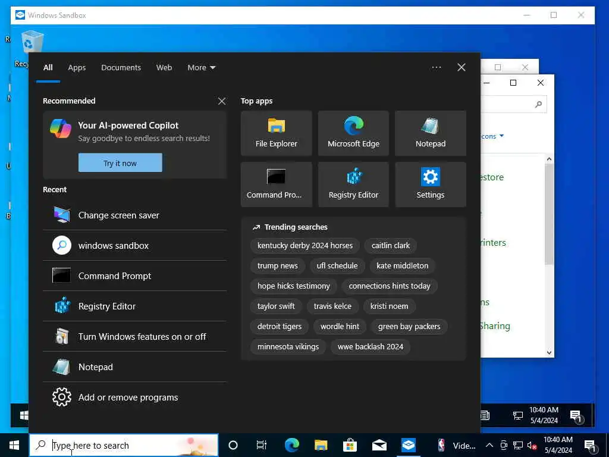Image resolution: width=609 pixels, height=457 pixels.
Task: Click the sandbox Start button
Action: coord(23,415)
